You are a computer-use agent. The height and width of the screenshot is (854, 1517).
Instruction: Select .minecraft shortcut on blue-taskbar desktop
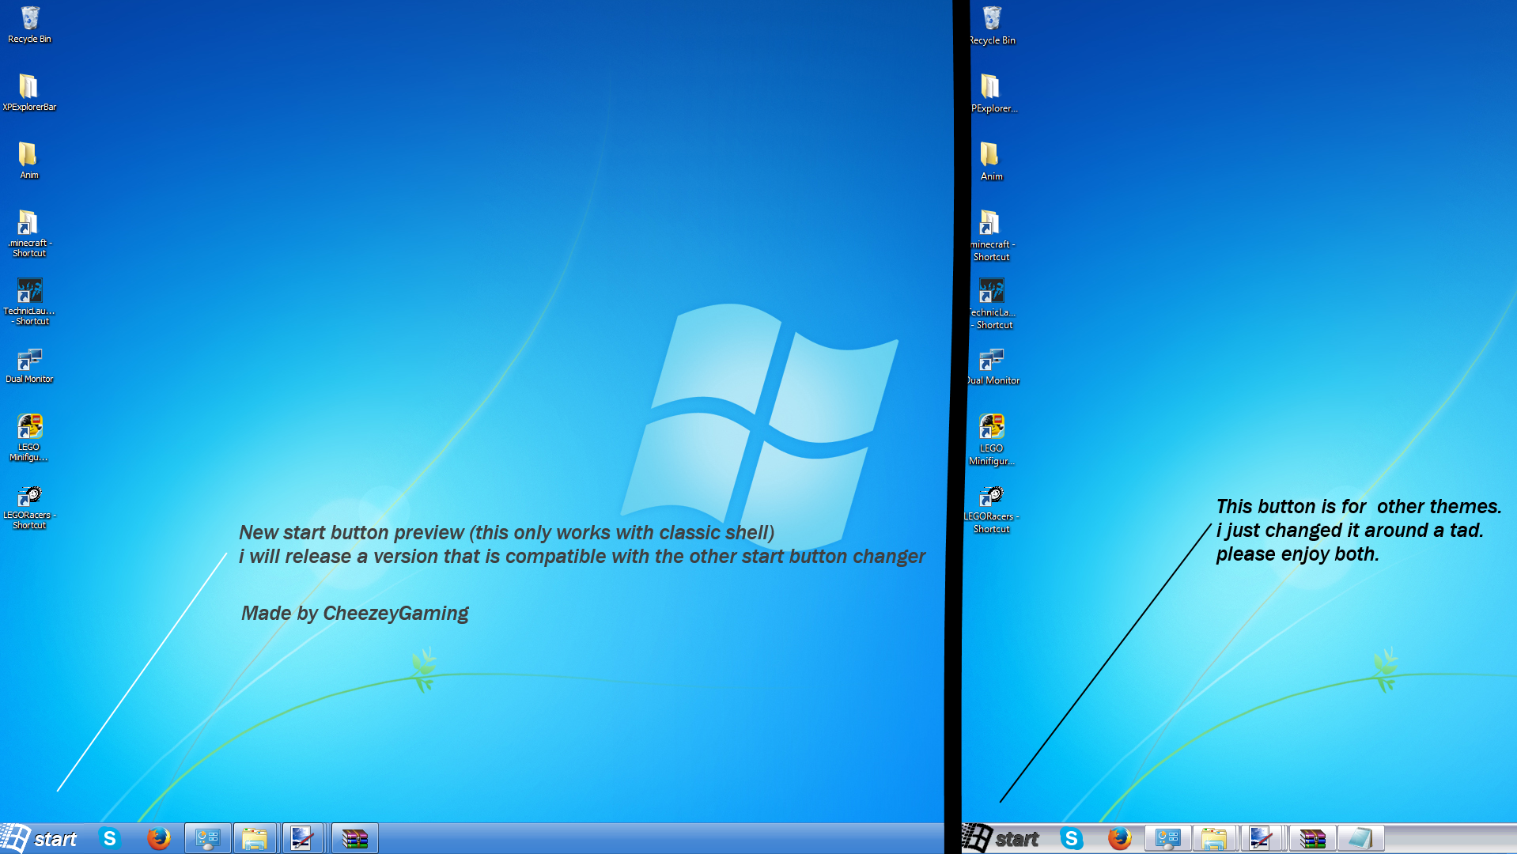(x=29, y=233)
